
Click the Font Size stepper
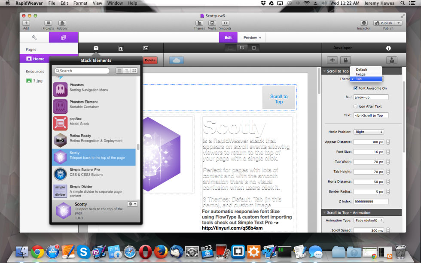[x=388, y=152]
